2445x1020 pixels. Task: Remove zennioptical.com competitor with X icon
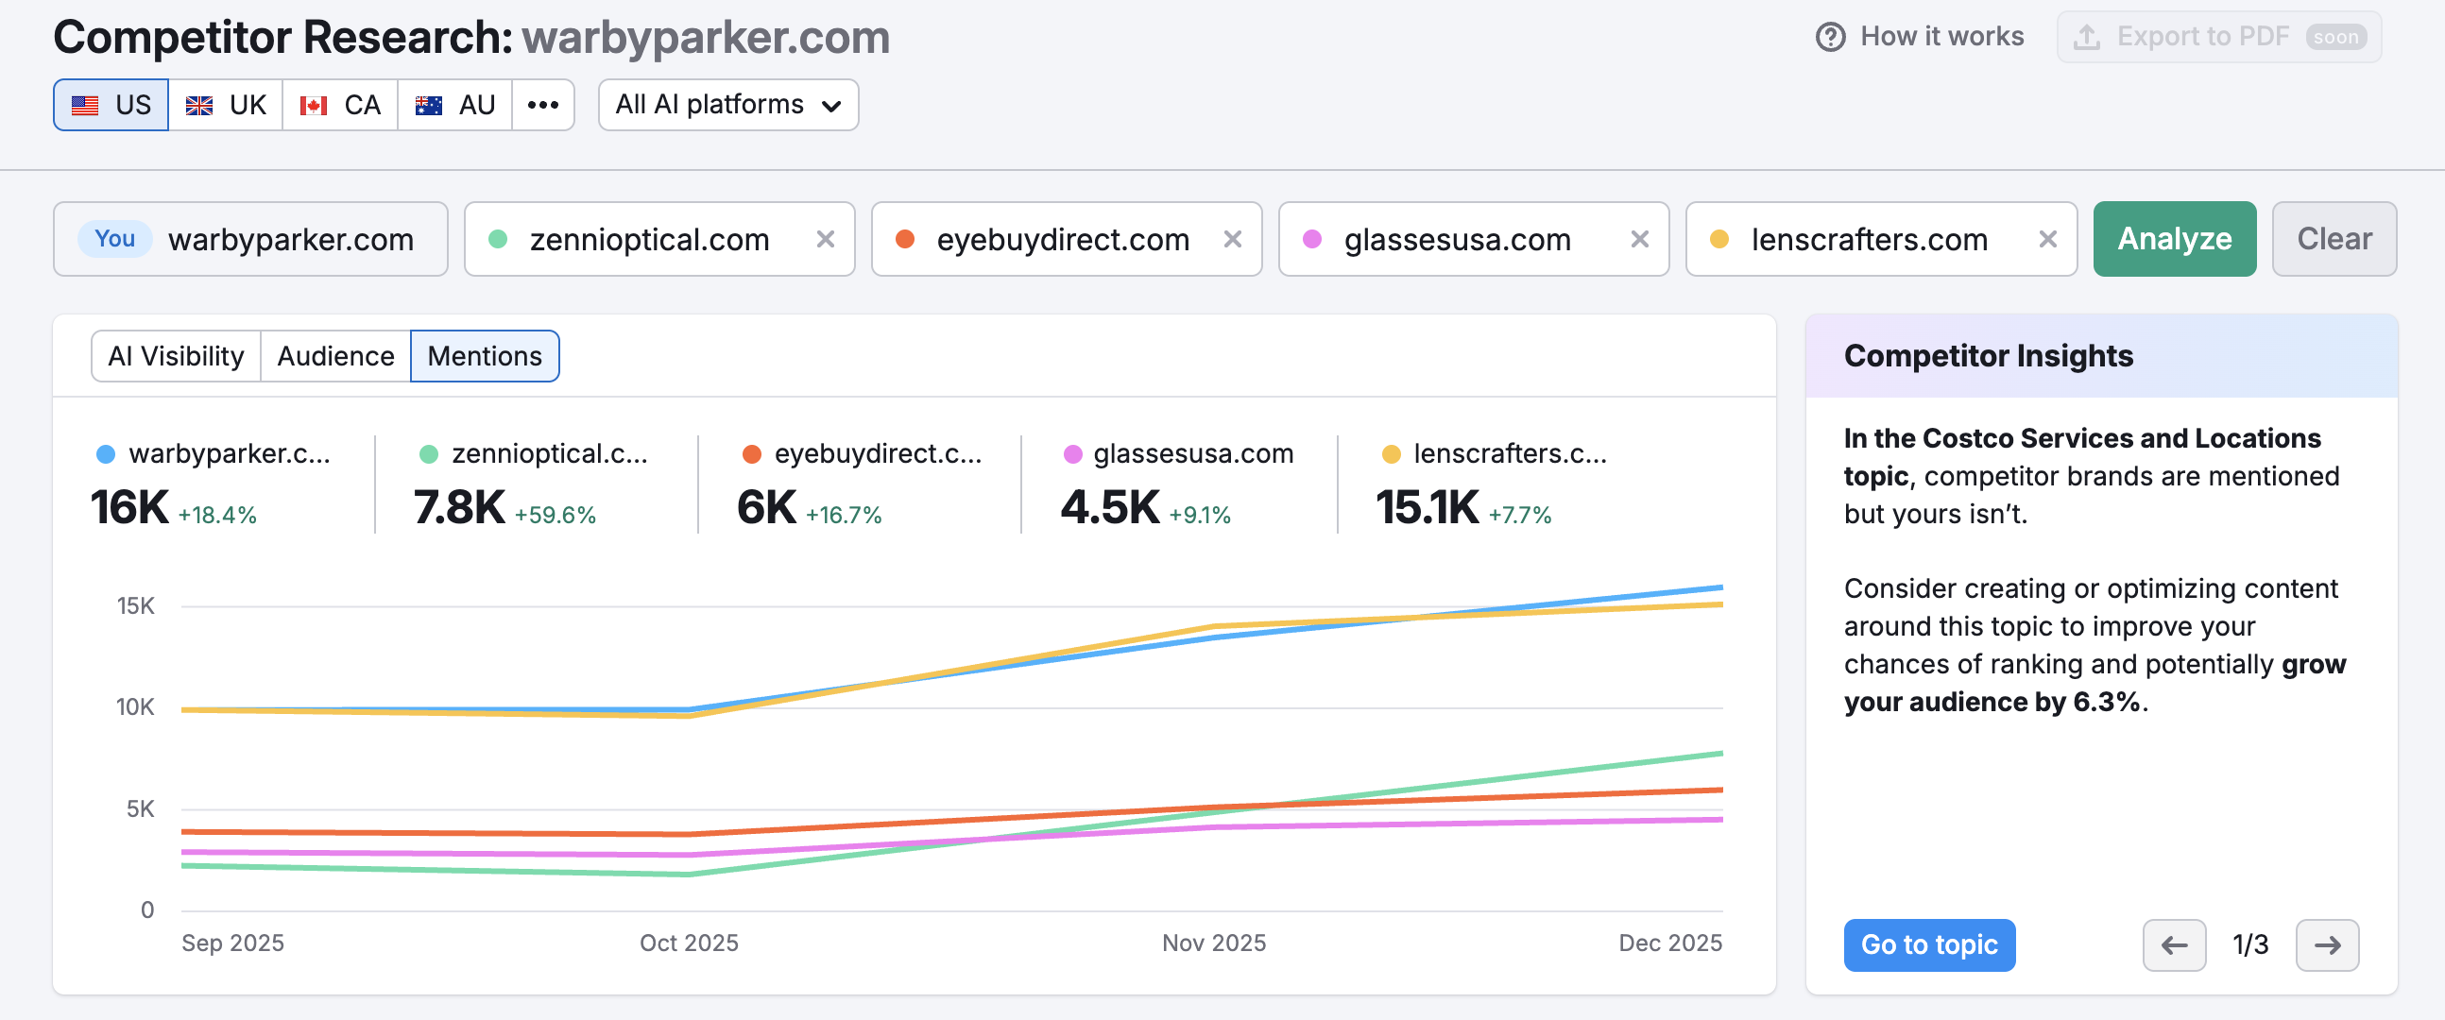[825, 239]
